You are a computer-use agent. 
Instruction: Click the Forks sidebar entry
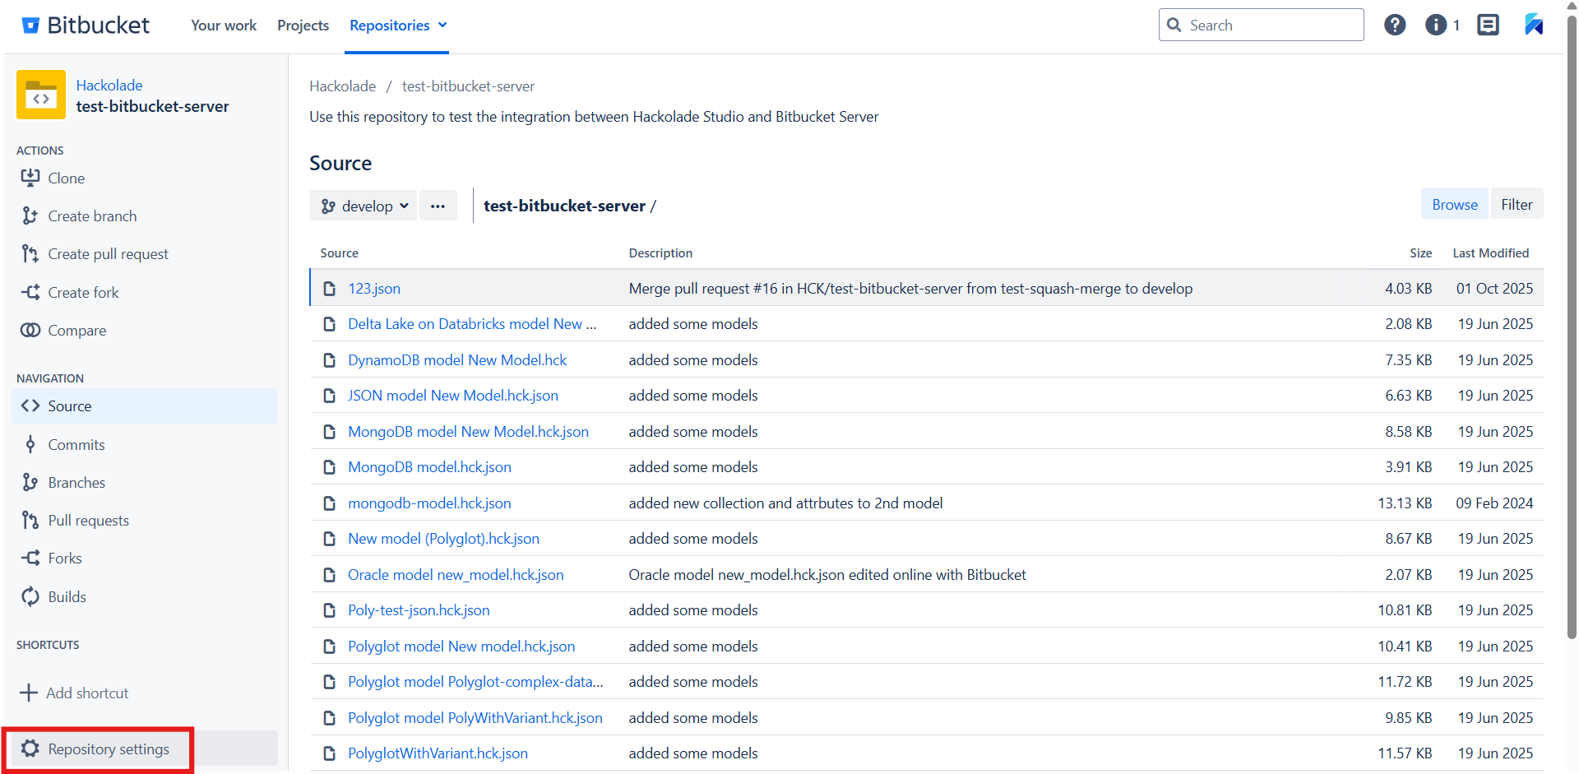click(x=64, y=558)
